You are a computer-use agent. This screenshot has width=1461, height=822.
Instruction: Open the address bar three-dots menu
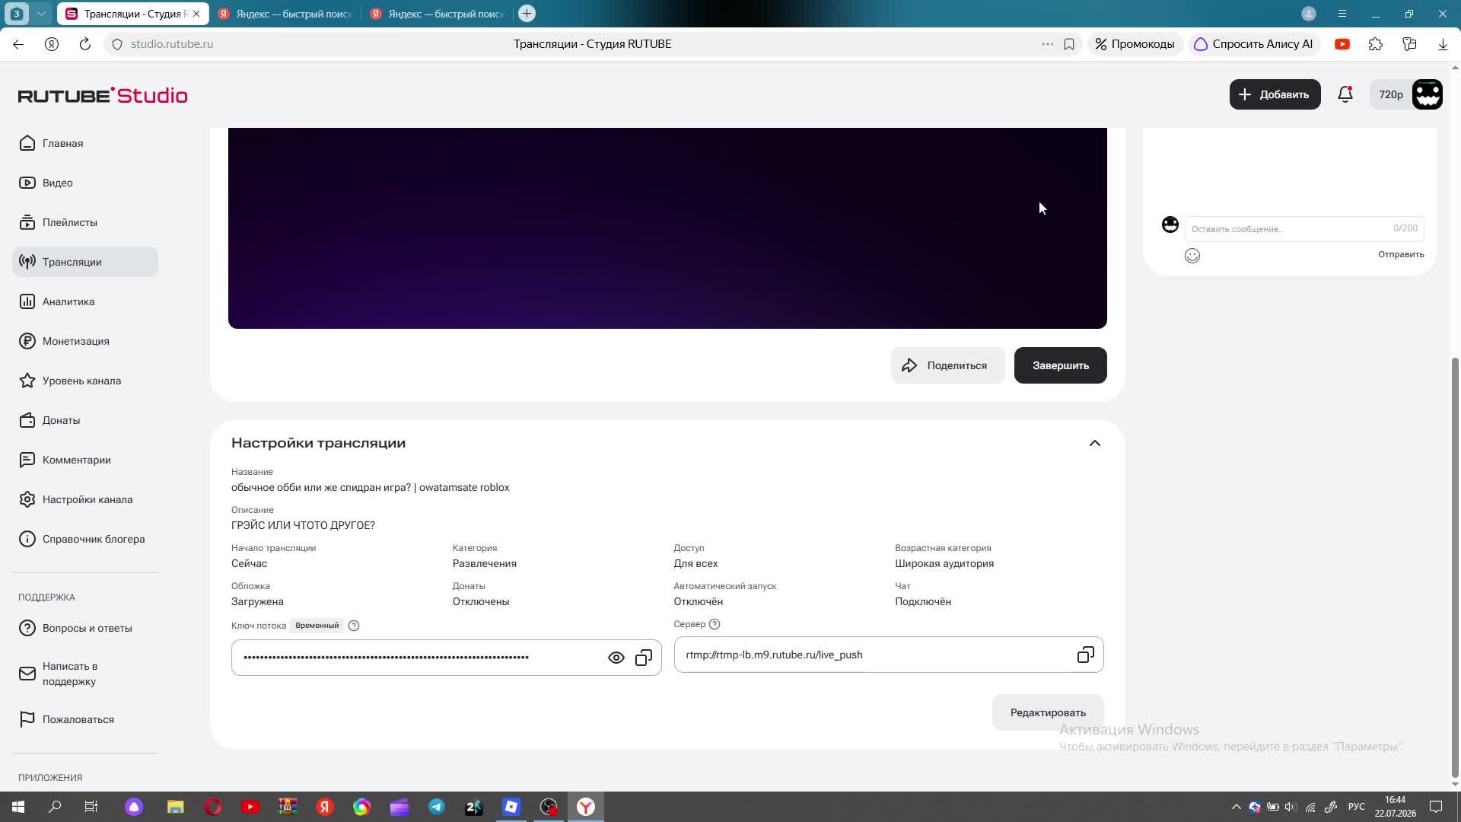click(1048, 44)
